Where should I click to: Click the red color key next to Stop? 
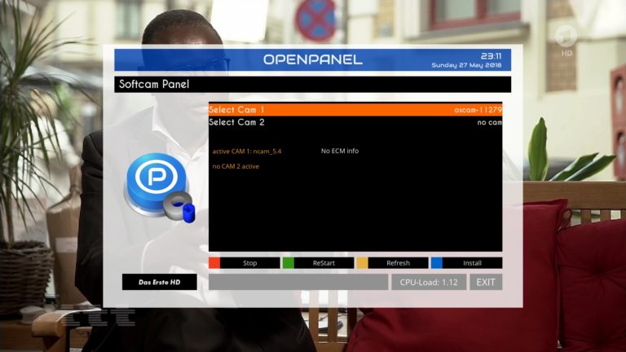pos(214,263)
